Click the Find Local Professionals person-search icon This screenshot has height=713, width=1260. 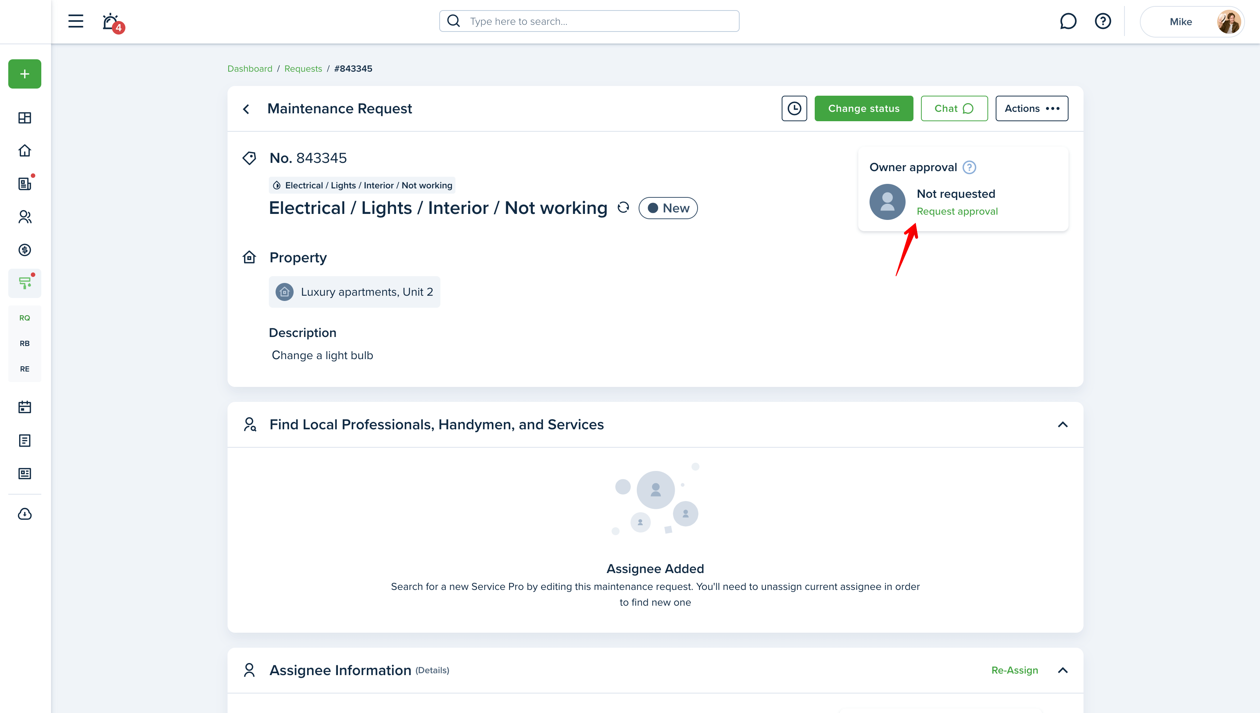click(x=250, y=424)
